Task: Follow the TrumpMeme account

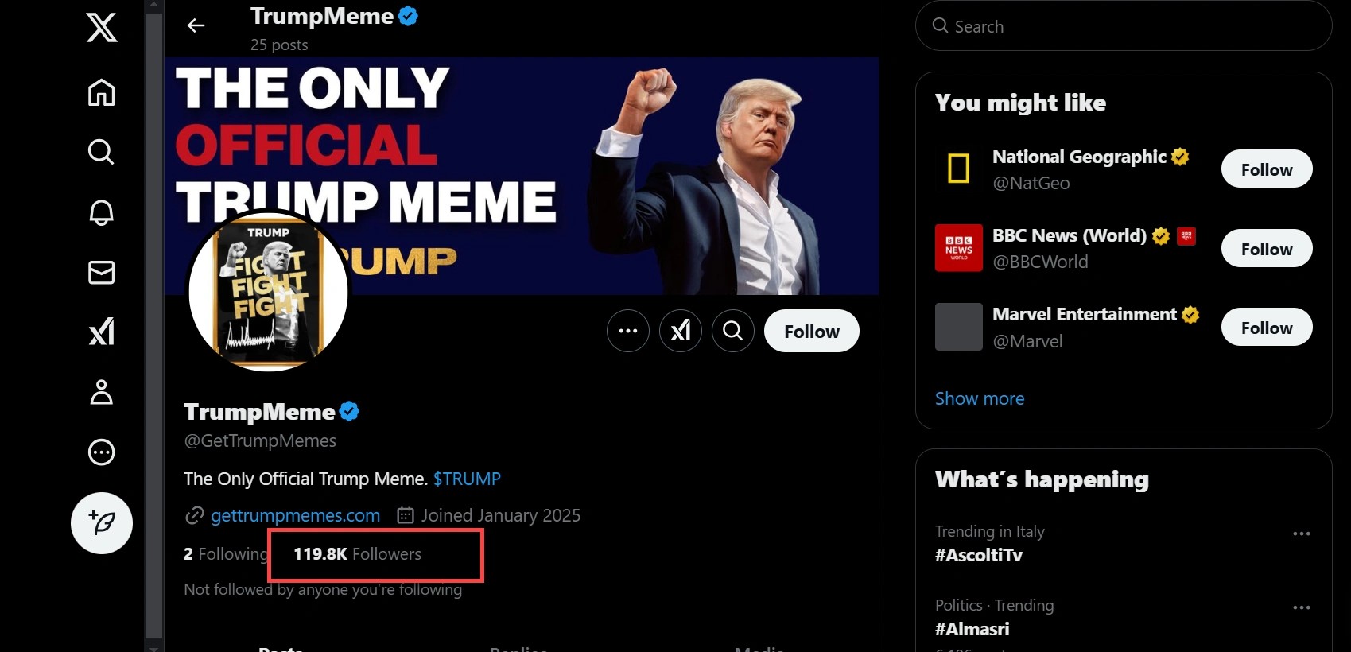Action: (x=811, y=331)
